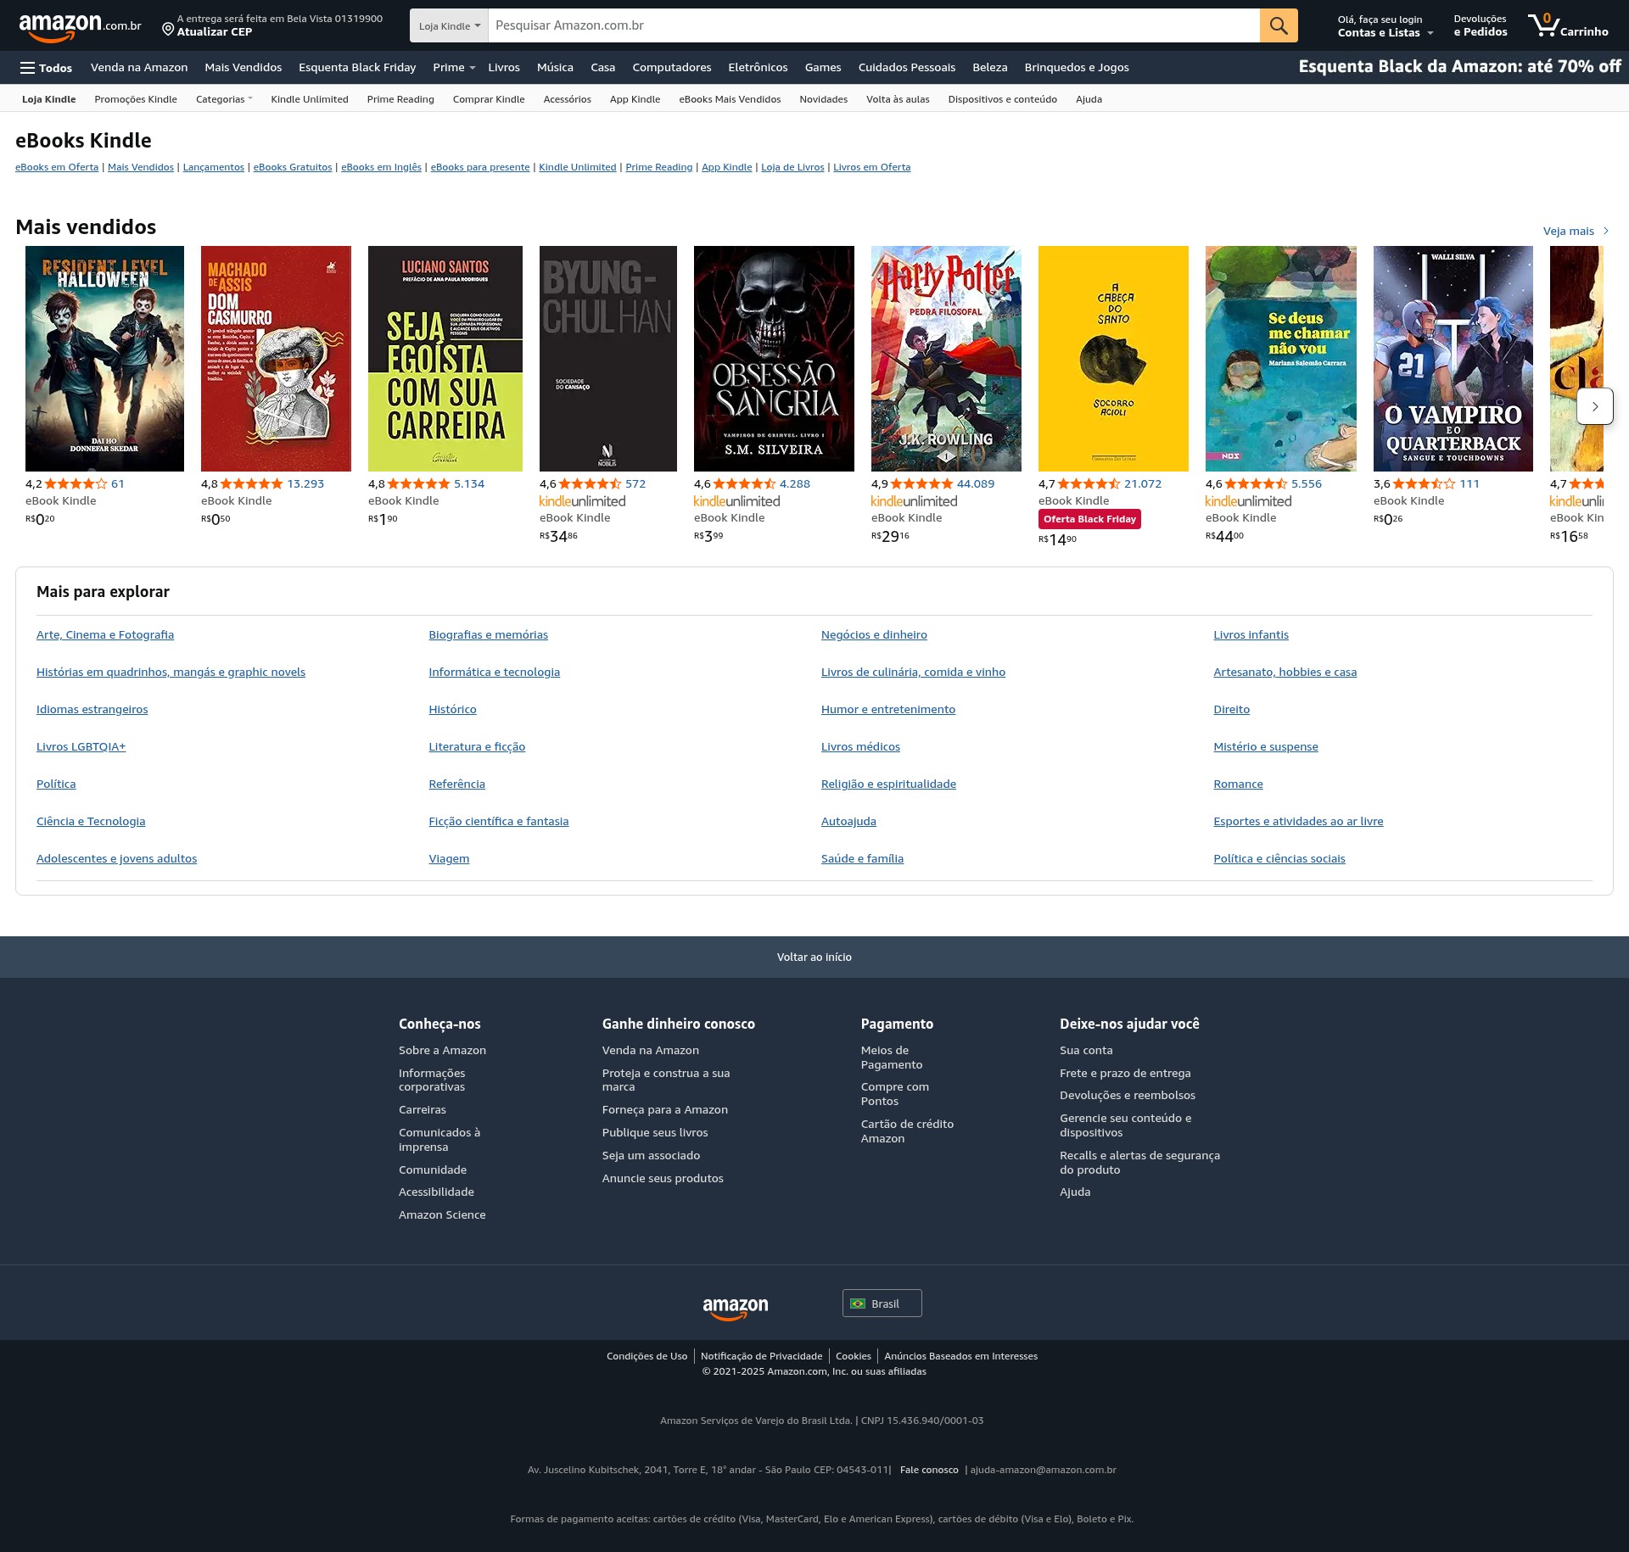
Task: Click Oferta Black Friday badge
Action: pyautogui.click(x=1089, y=519)
